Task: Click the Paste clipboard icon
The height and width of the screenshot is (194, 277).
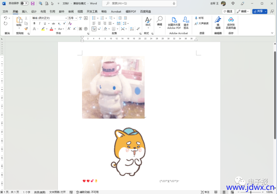Action: [19, 20]
